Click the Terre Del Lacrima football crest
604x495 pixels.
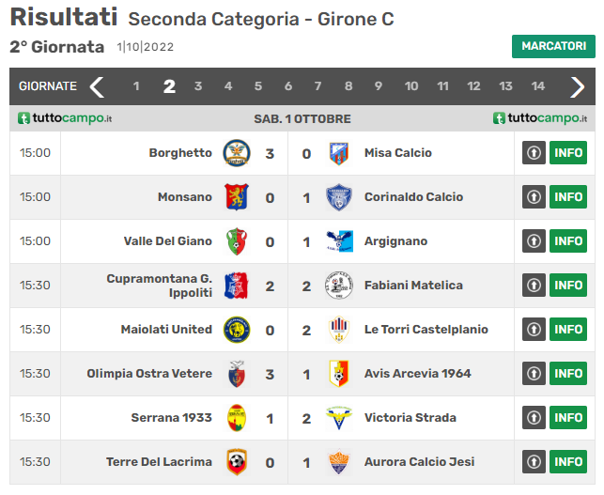coord(237,462)
